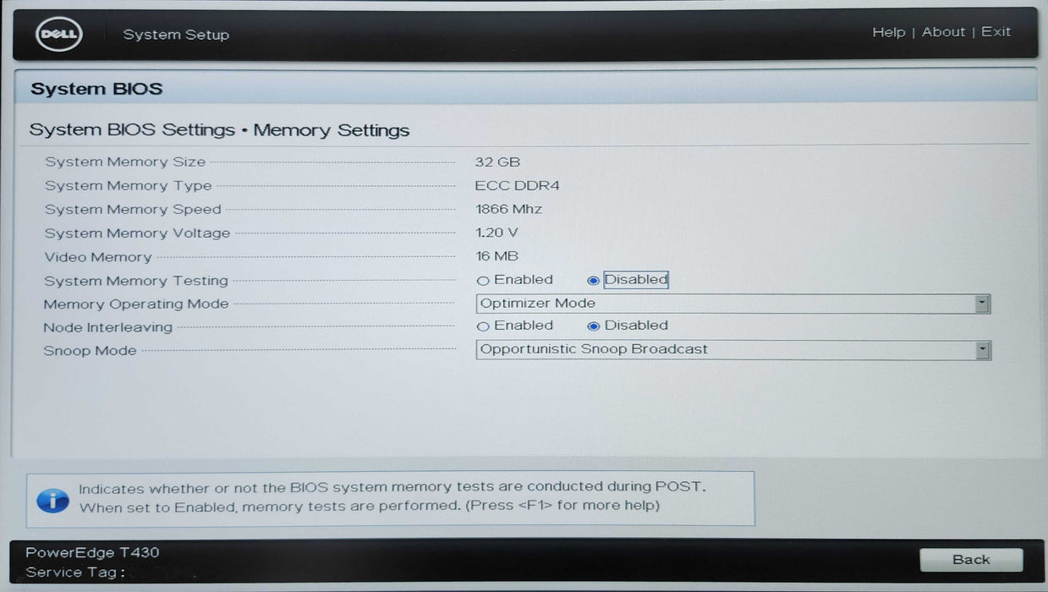Select the Video Memory label
Viewport: 1048px width, 592px height.
pyautogui.click(x=98, y=257)
